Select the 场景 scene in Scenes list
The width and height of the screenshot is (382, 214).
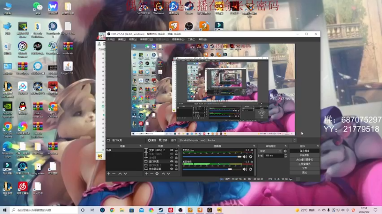tap(124, 150)
